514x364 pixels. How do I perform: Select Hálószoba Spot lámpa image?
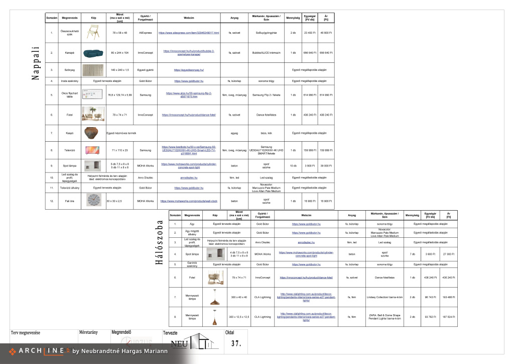coord(216,254)
